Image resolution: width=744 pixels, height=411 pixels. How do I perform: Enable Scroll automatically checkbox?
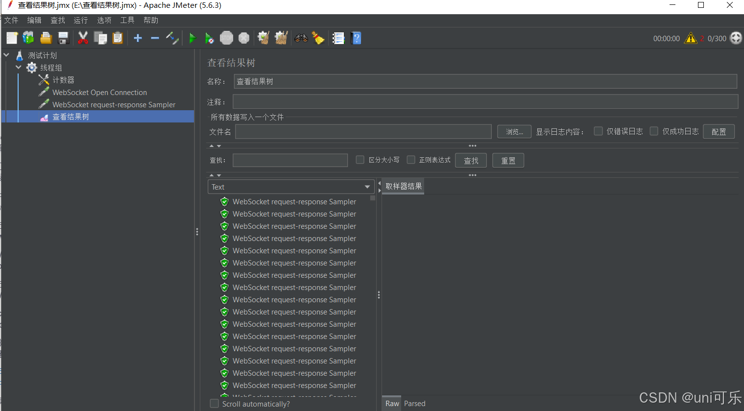click(214, 404)
